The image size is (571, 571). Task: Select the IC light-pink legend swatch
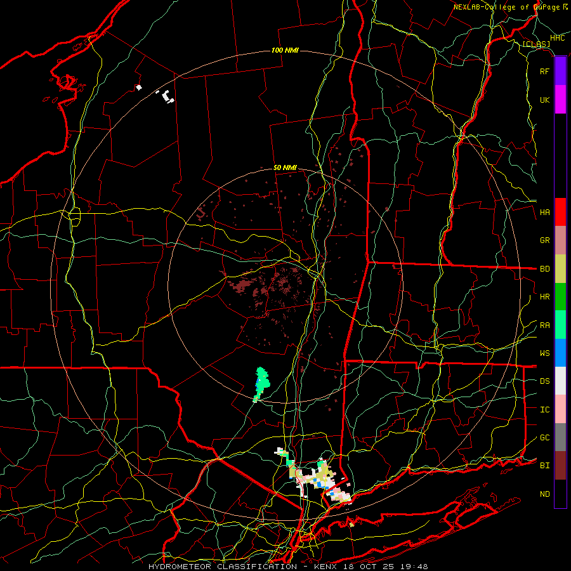point(560,409)
